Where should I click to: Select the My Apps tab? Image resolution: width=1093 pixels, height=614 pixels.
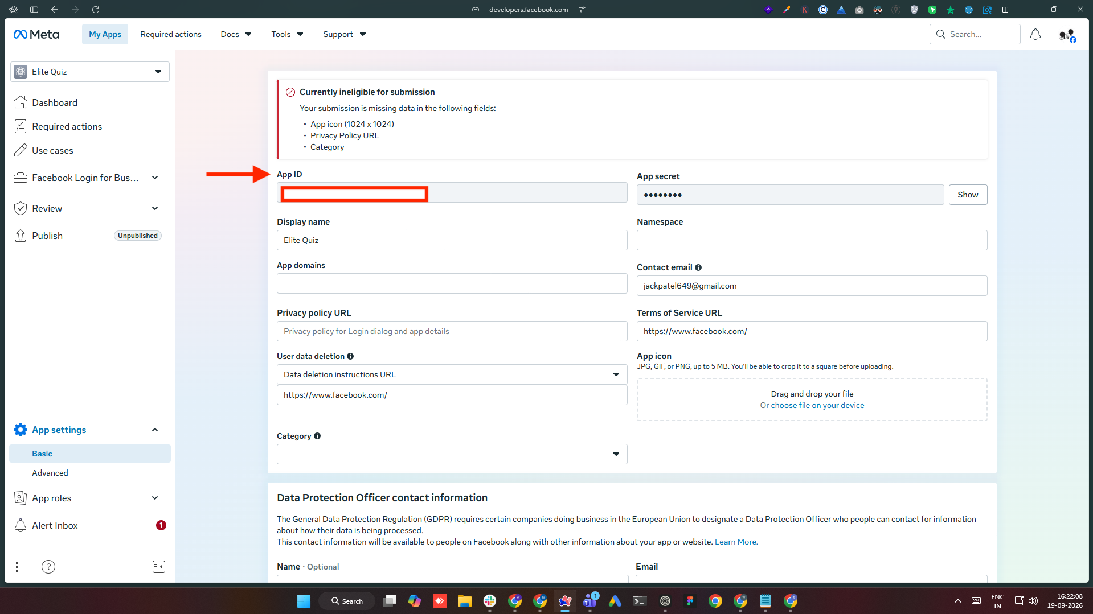105,34
